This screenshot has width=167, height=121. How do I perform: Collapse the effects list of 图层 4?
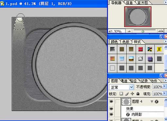(x=152, y=102)
